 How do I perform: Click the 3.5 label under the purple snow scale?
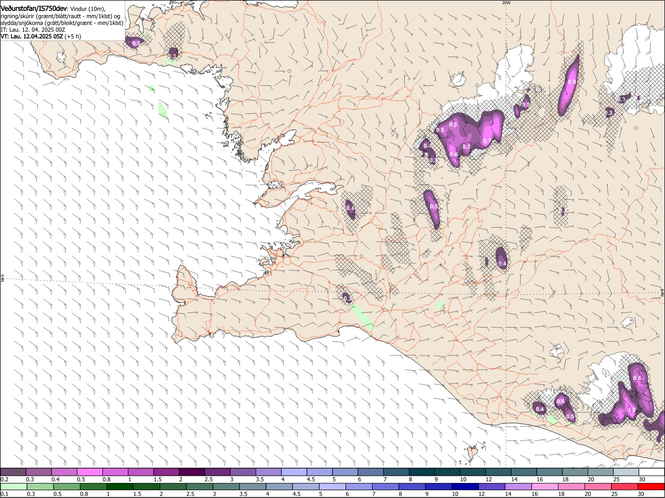[x=260, y=479]
